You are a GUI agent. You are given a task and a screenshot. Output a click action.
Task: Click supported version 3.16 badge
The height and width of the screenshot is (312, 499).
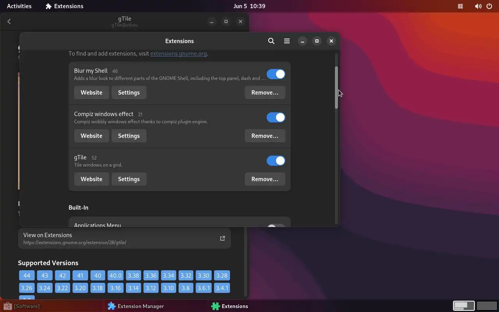click(115, 288)
